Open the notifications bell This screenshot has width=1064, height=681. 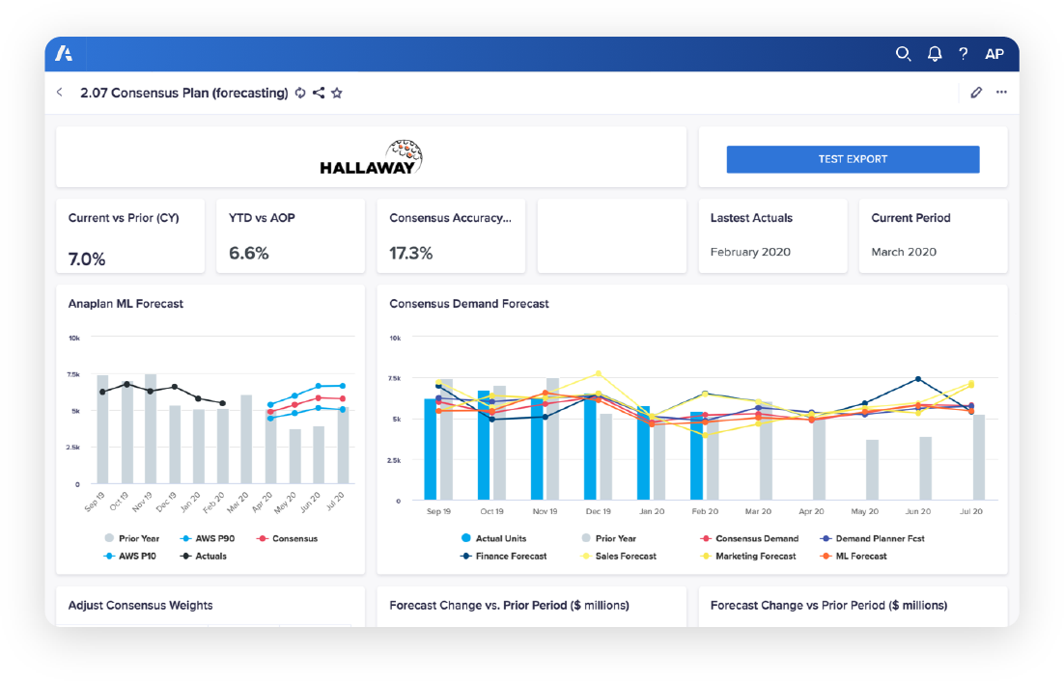click(934, 54)
